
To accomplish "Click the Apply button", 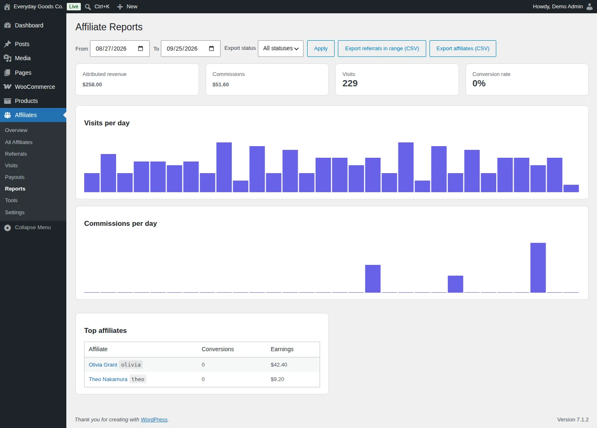I will pos(321,49).
